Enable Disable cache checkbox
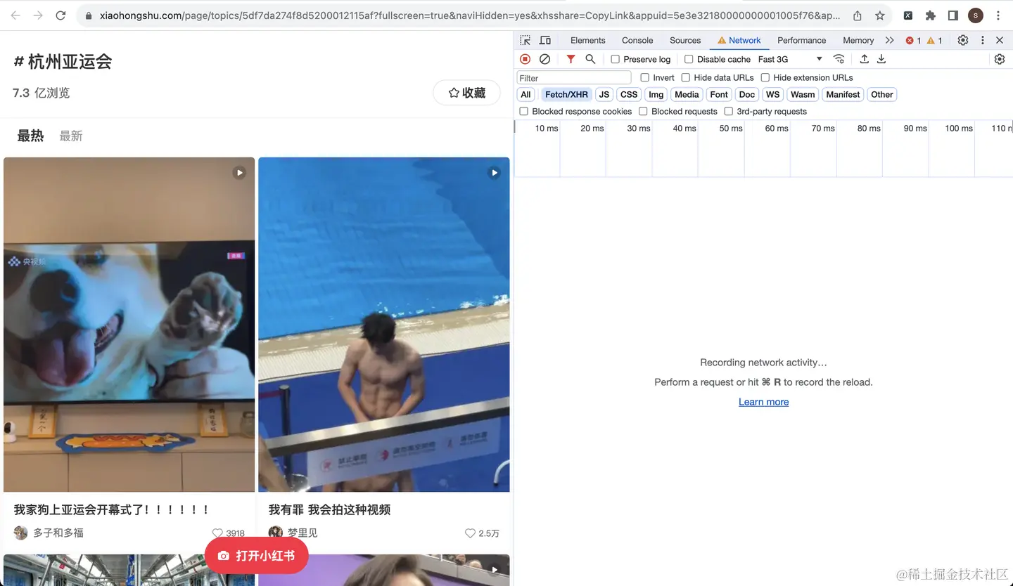Viewport: 1013px width, 586px height. point(689,59)
